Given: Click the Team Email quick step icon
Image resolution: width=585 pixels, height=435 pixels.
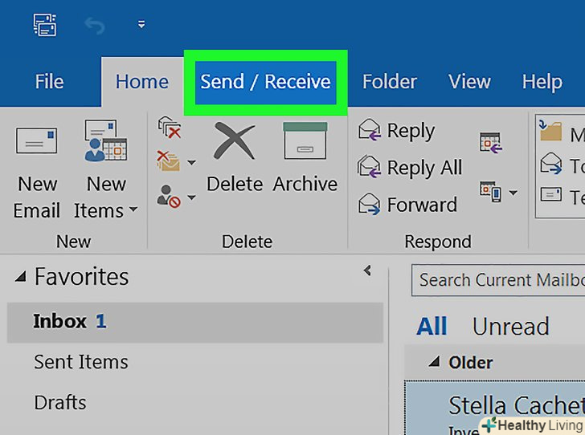Looking at the screenshot, I should (x=550, y=194).
